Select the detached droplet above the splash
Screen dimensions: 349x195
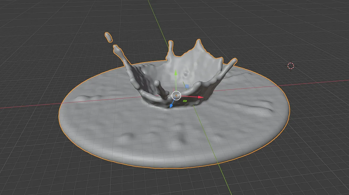109,37
